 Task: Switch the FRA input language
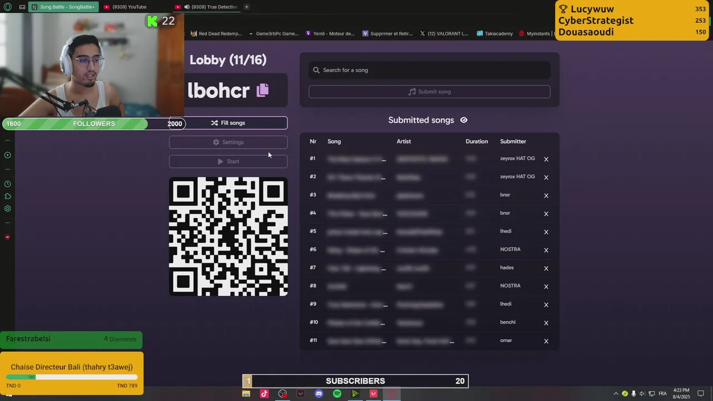[x=662, y=394]
